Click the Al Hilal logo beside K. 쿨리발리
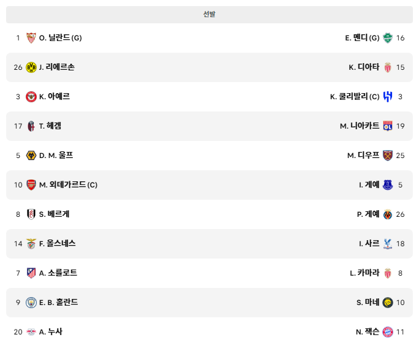The height and width of the screenshot is (351, 419). (x=388, y=97)
